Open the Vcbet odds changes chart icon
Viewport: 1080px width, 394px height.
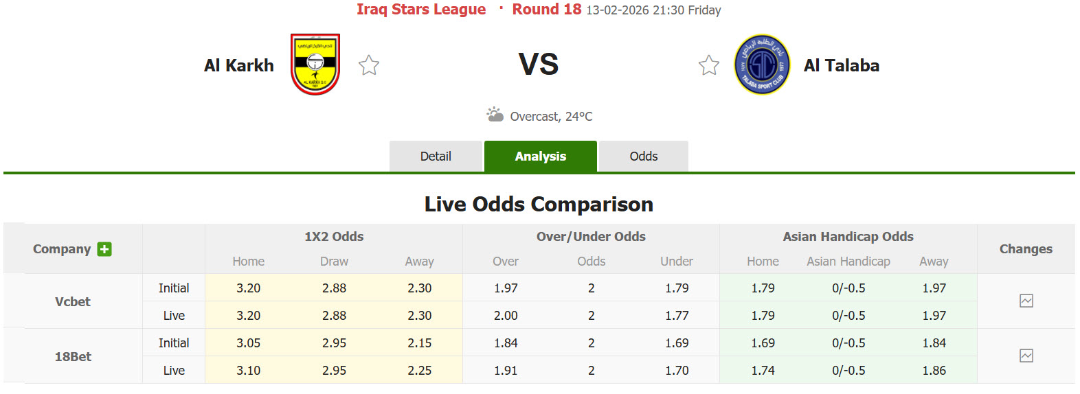[x=1026, y=301]
